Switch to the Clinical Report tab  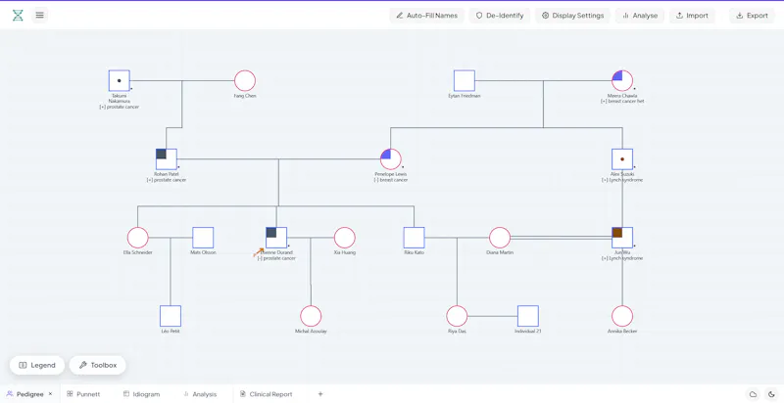tap(266, 394)
